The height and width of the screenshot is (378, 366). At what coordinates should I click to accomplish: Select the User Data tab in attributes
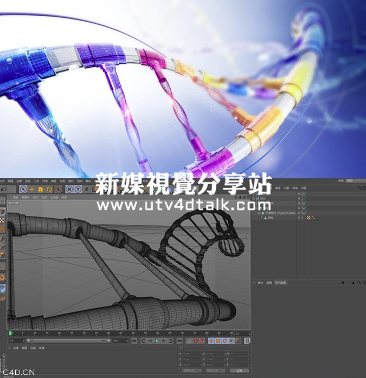click(280, 283)
